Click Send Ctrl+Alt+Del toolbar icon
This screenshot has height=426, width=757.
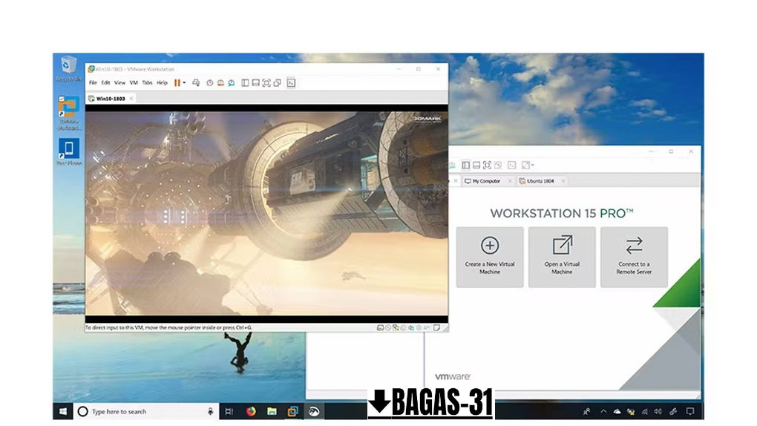196,82
